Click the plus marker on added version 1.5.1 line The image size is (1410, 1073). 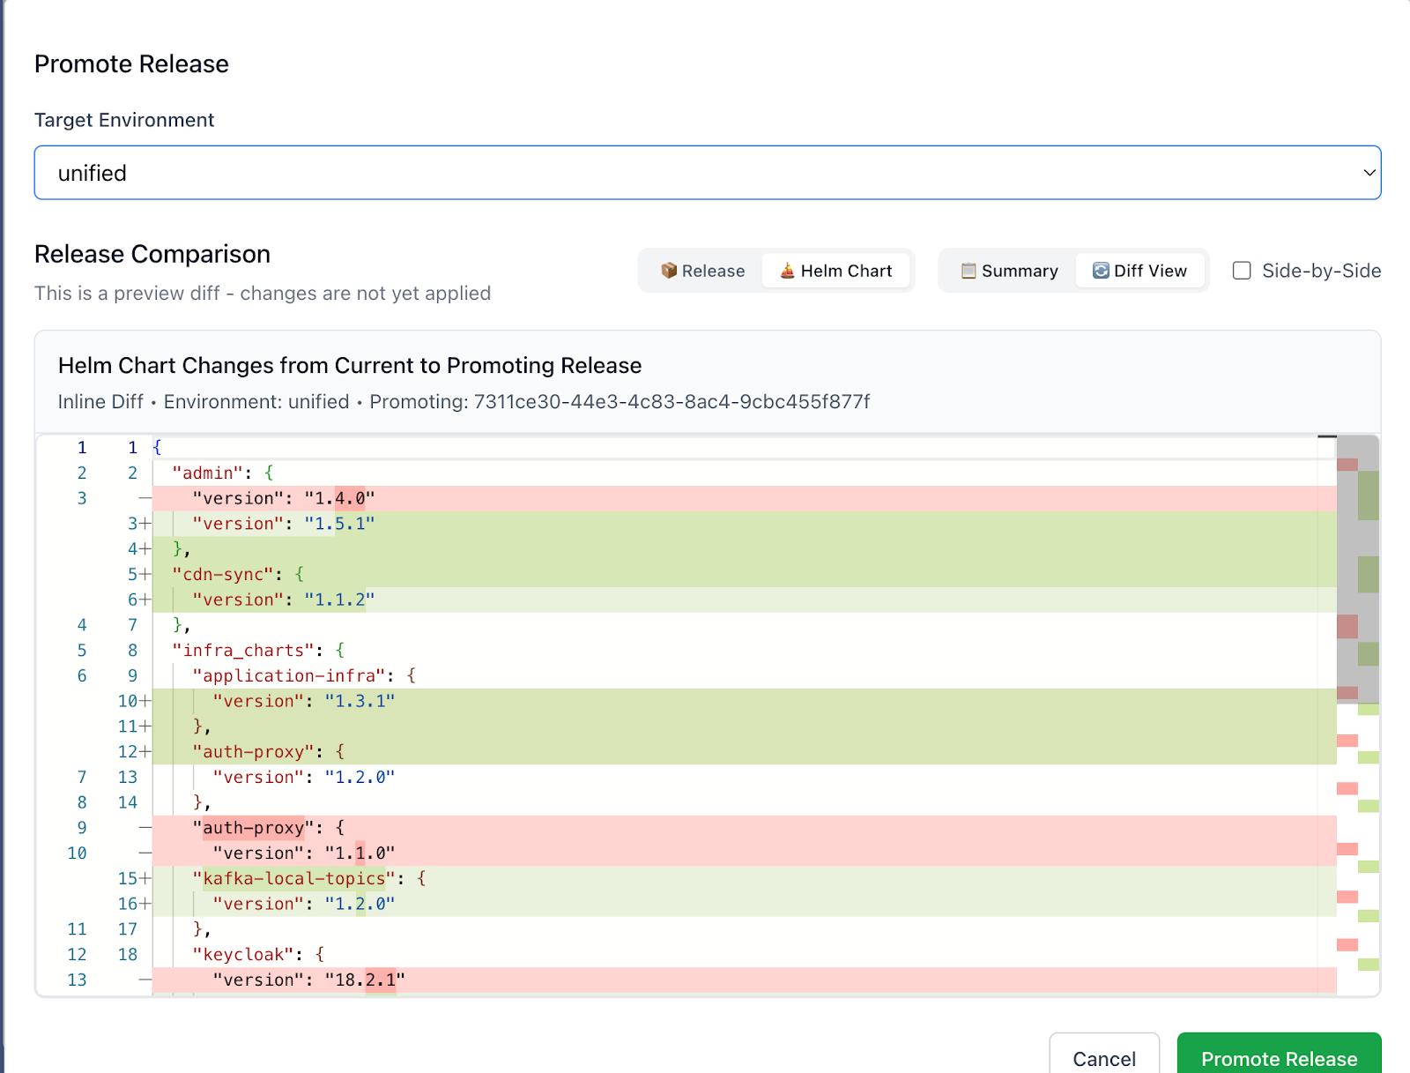point(145,524)
